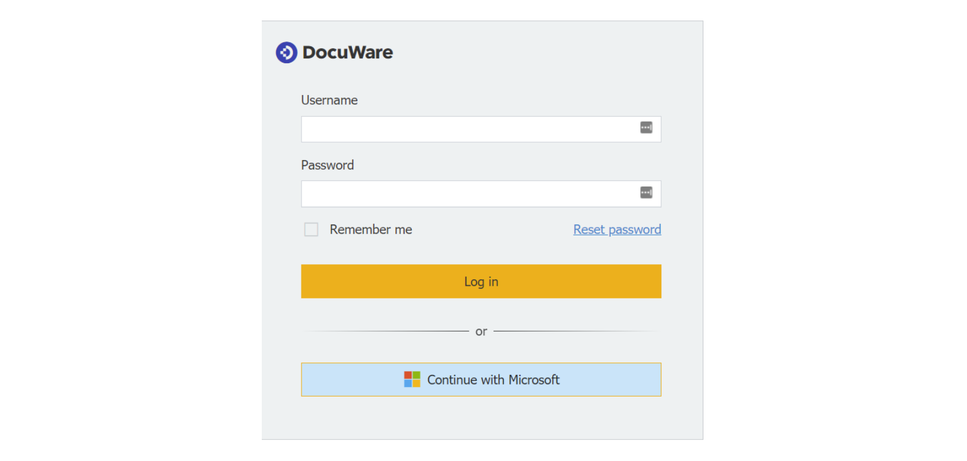
Task: Click the Password label text
Action: coord(327,165)
